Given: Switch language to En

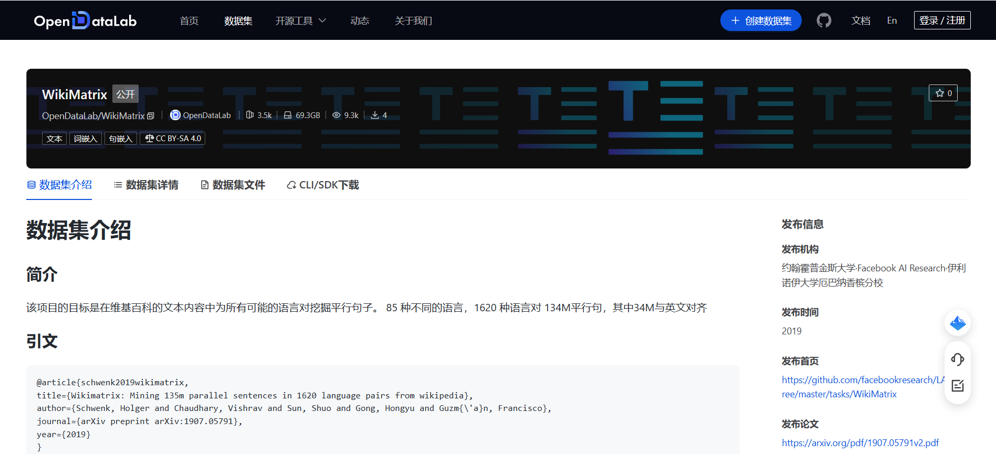Looking at the screenshot, I should point(892,20).
